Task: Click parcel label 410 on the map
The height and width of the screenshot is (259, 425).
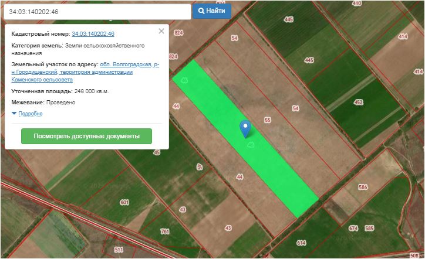Action: pyautogui.click(x=357, y=4)
